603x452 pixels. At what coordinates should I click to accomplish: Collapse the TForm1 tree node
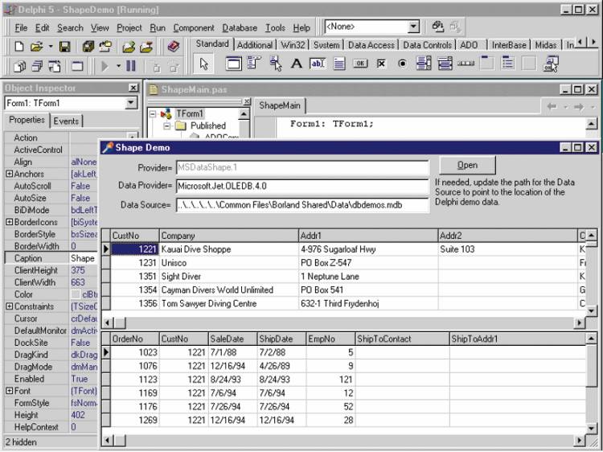pos(153,113)
